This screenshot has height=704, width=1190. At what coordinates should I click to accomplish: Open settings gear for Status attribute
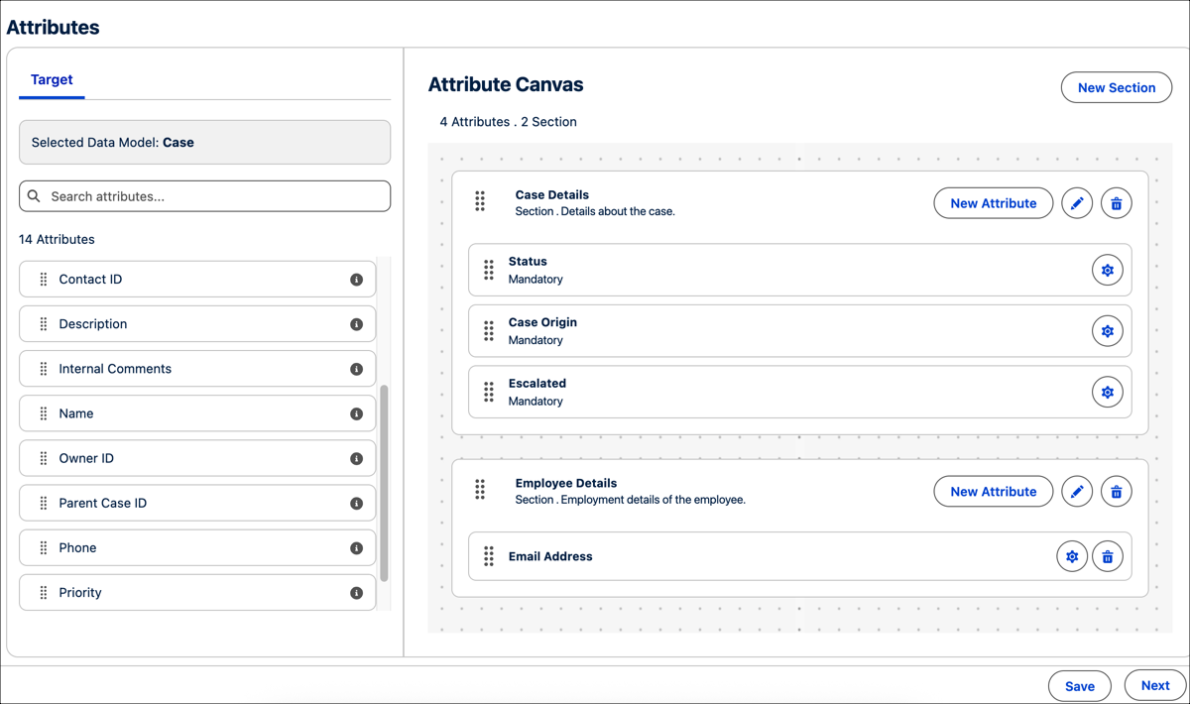coord(1108,271)
